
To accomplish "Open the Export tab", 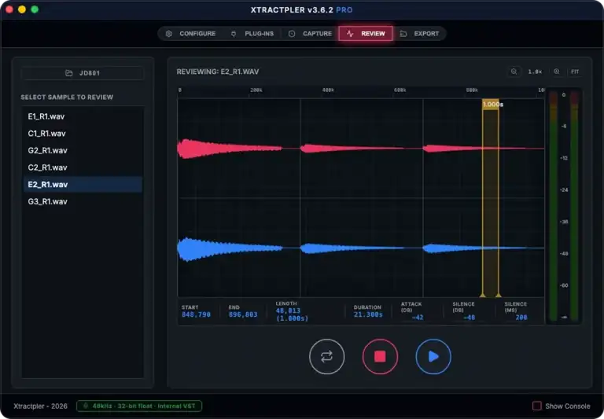I will [x=419, y=34].
